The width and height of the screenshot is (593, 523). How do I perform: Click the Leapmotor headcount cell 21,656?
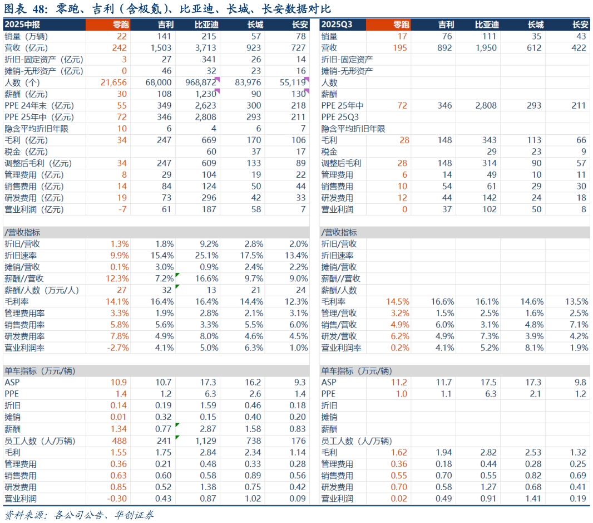(113, 82)
